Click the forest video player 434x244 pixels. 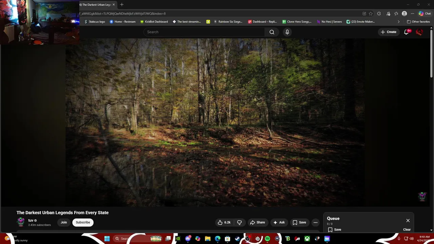[x=215, y=122]
